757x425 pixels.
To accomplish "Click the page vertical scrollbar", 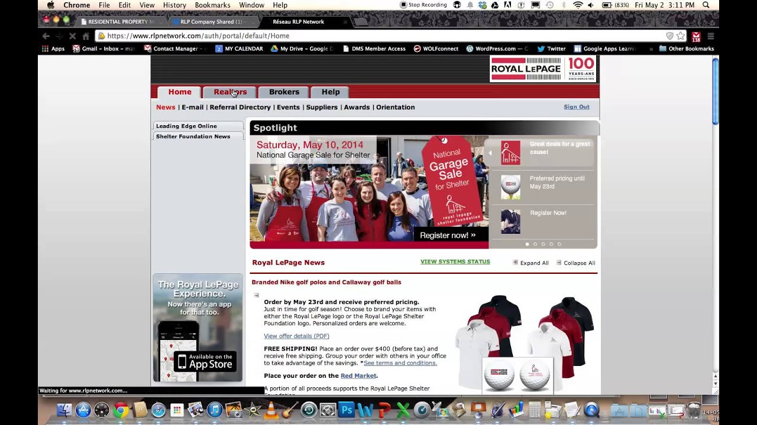I will click(716, 91).
